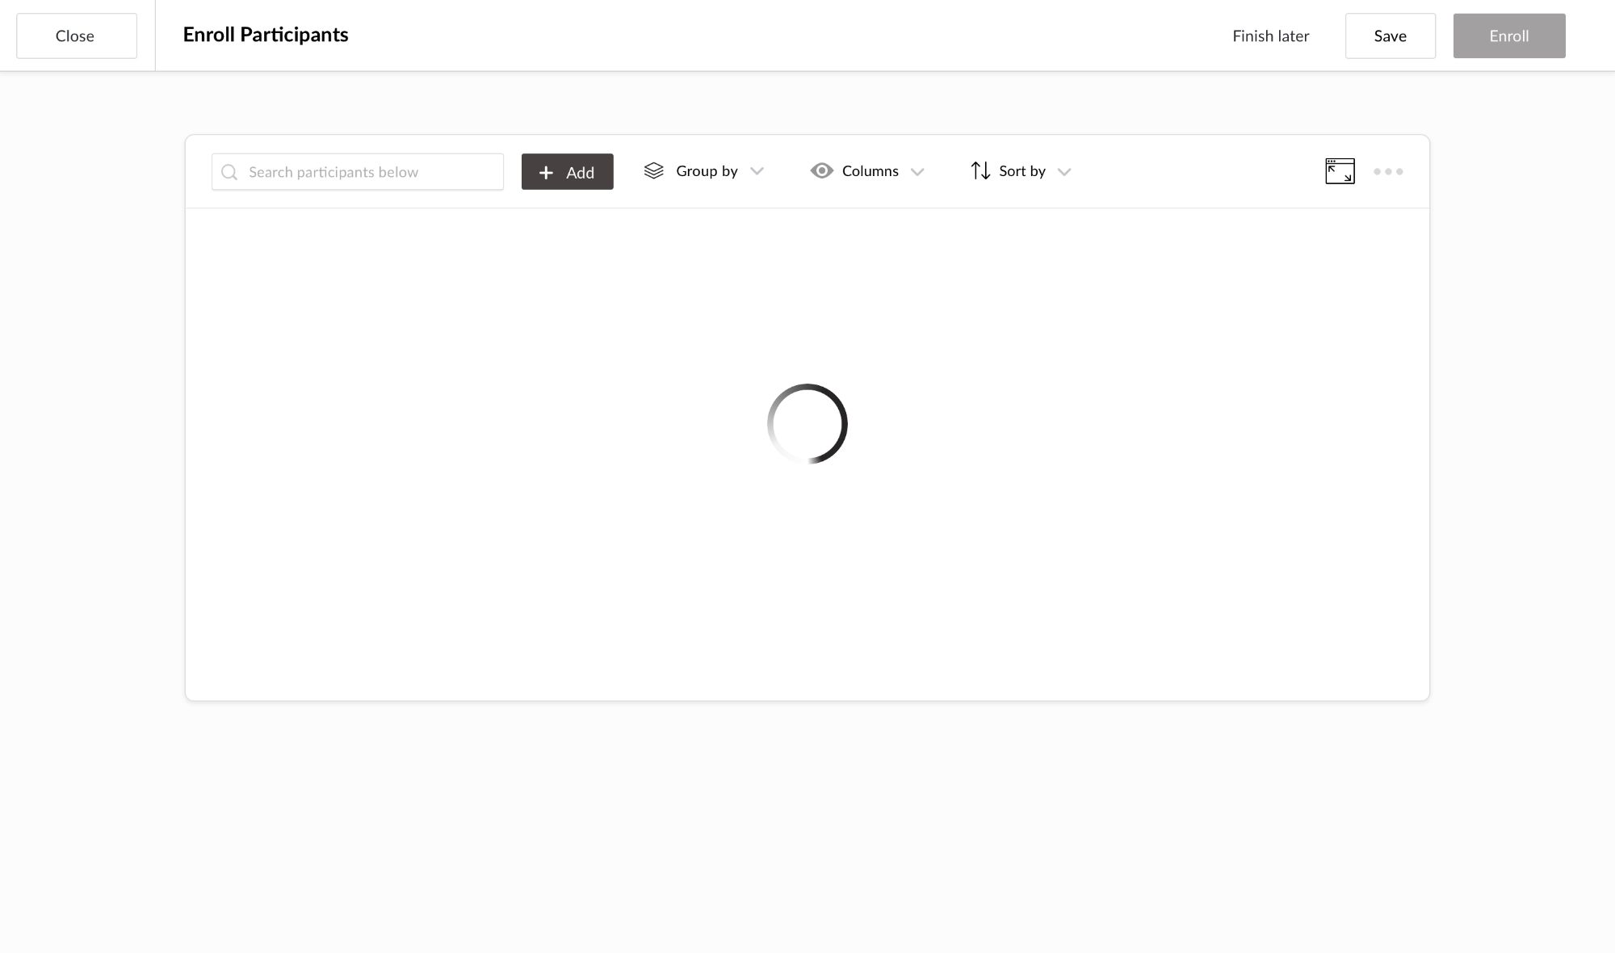Click the loading spinner
This screenshot has height=953, width=1615.
pyautogui.click(x=807, y=423)
